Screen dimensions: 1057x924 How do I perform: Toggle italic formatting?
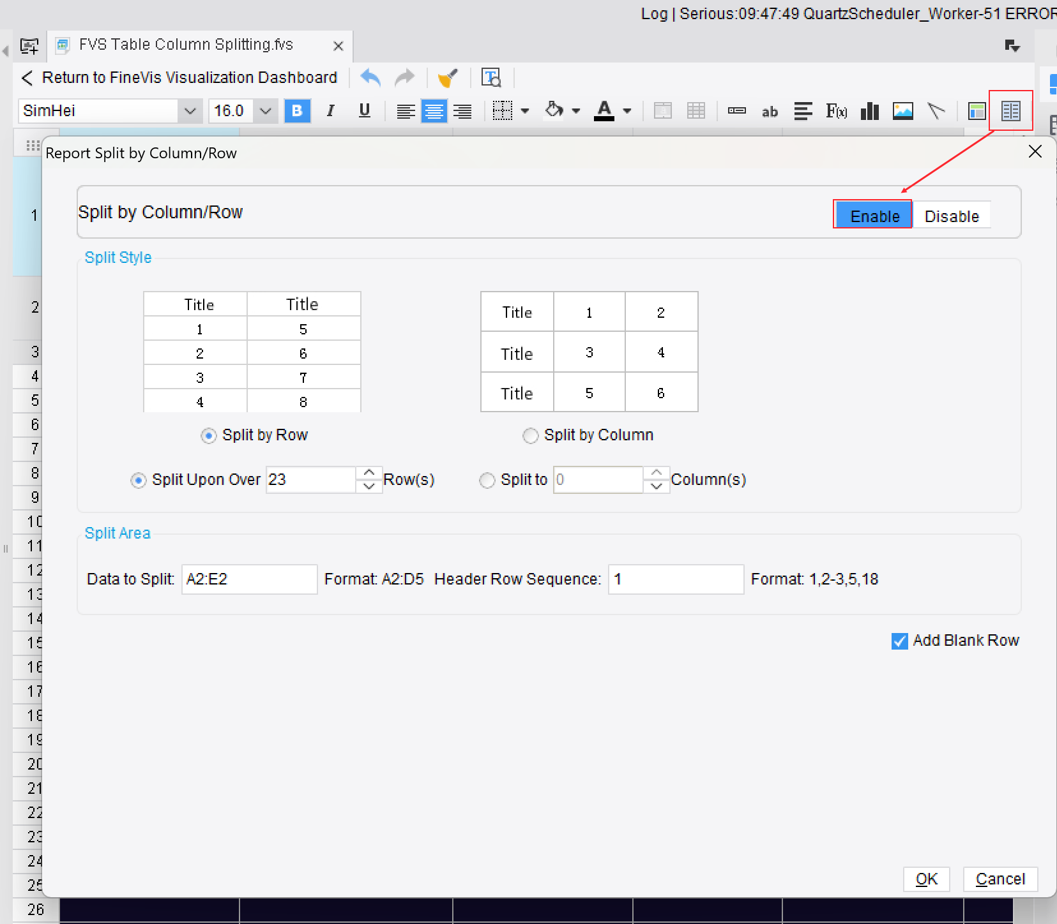[330, 111]
